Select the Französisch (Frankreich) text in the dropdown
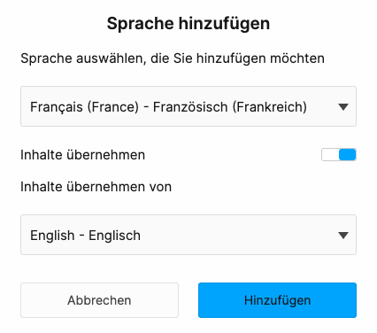This screenshot has height=333, width=377. 230,107
